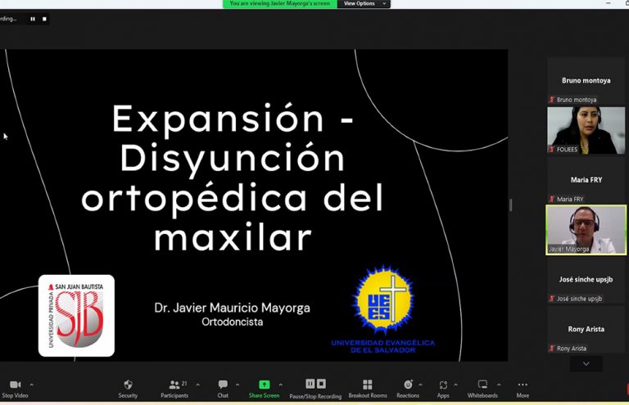The width and height of the screenshot is (629, 405).
Task: Select Javier Mayorga's video thumbnail
Action: 586,229
